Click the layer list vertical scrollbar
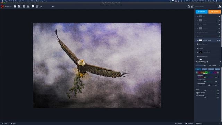Screen dimensions: 222x125 pyautogui.click(x=221, y=31)
